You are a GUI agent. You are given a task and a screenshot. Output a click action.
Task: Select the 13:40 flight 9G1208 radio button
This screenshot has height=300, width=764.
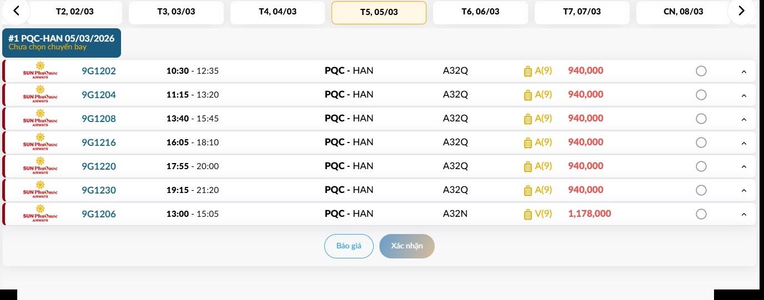tap(701, 119)
